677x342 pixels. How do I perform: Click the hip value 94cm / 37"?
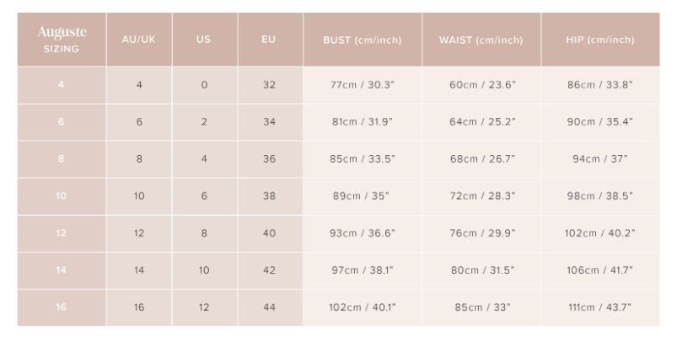click(x=600, y=159)
